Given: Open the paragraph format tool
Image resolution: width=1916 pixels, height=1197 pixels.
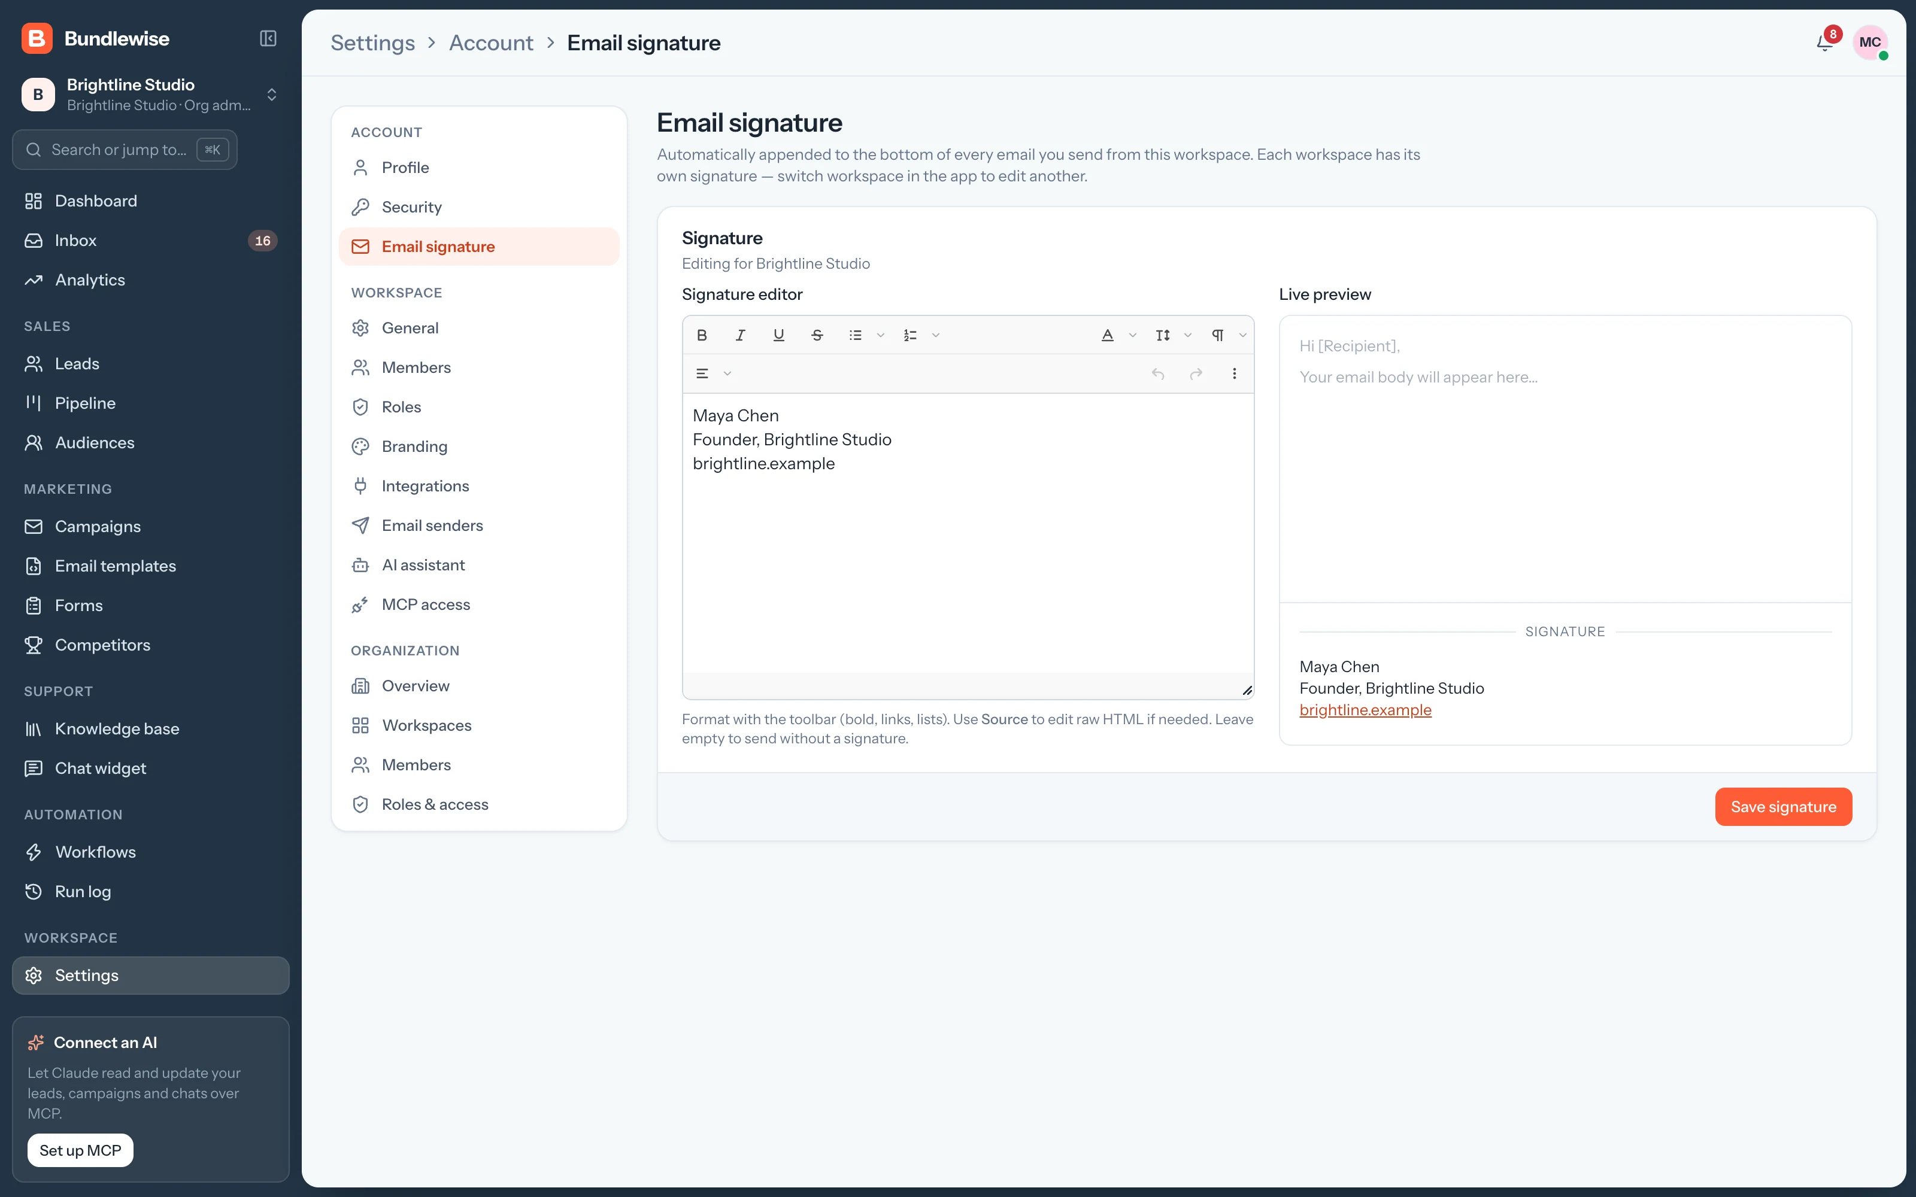Looking at the screenshot, I should 1218,335.
